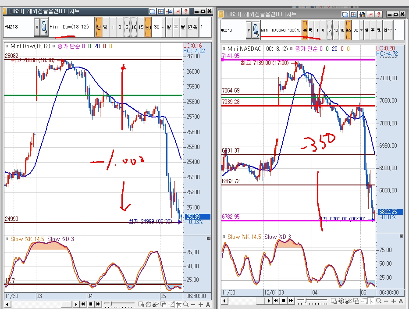This screenshot has height=309, width=409.
Task: Click stop playback button below Mini Dow chart
Action: pyautogui.click(x=90, y=304)
